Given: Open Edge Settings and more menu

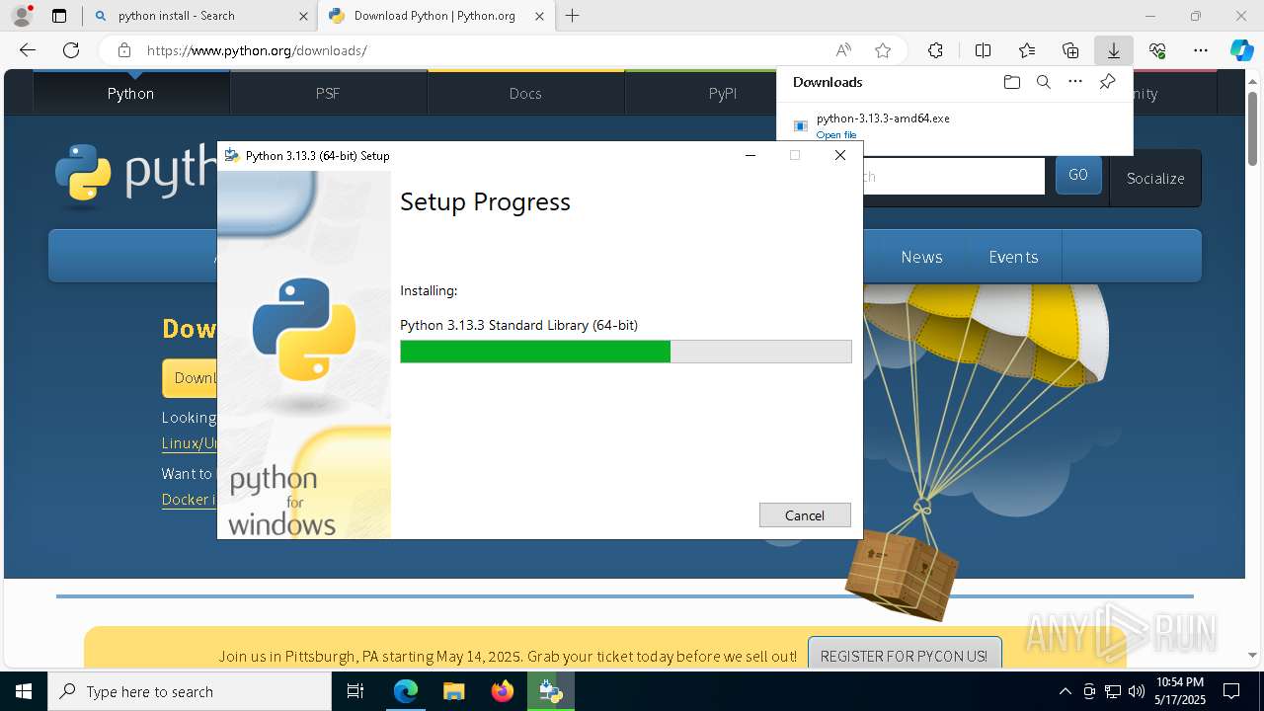Looking at the screenshot, I should pos(1201,50).
